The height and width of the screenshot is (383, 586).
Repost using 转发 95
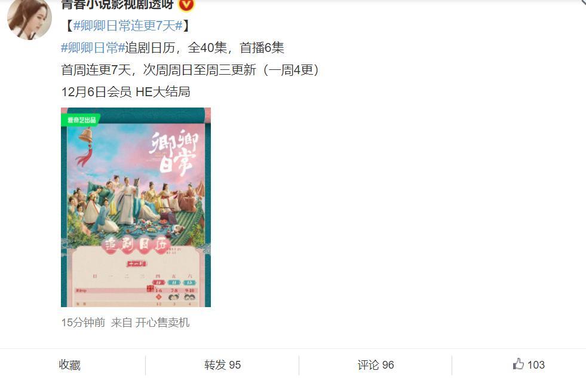point(222,364)
